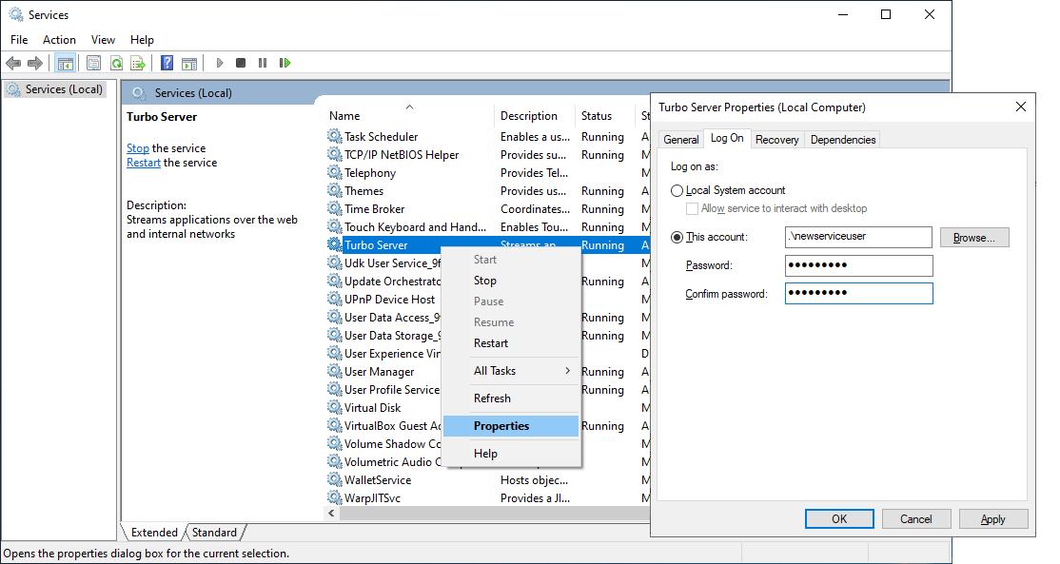Export the service list

click(138, 62)
